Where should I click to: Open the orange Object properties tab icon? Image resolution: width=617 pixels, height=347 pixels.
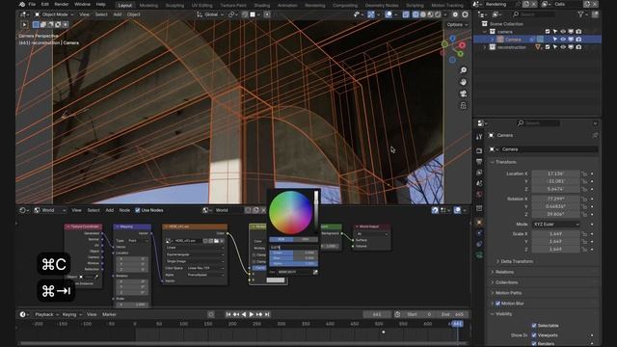click(479, 223)
